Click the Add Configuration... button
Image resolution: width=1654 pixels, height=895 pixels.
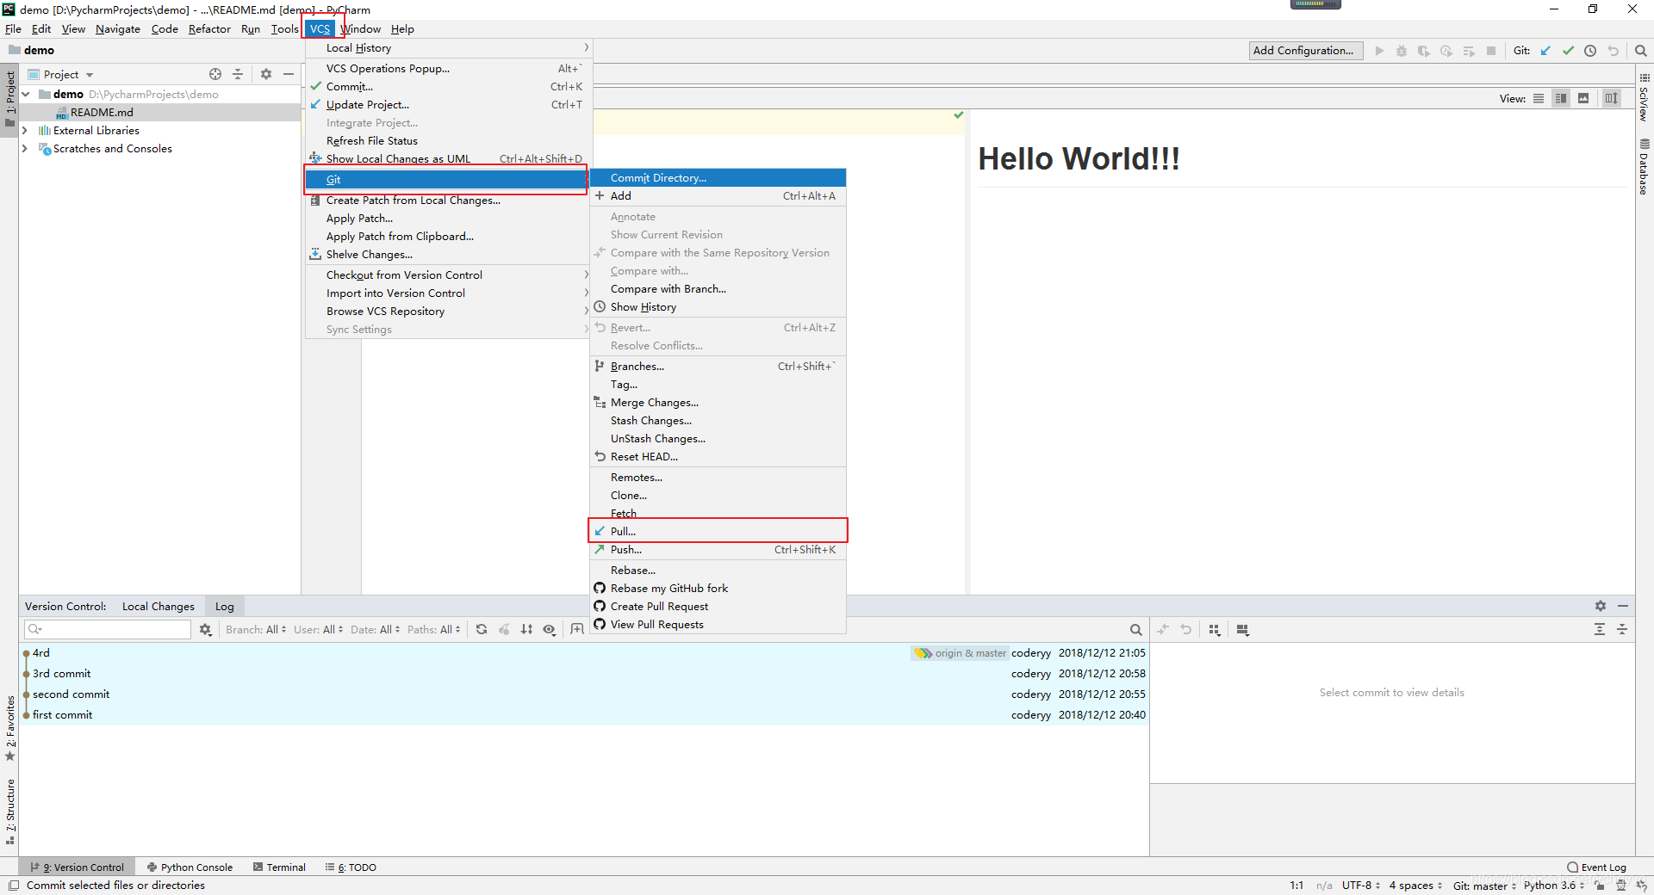click(1306, 51)
